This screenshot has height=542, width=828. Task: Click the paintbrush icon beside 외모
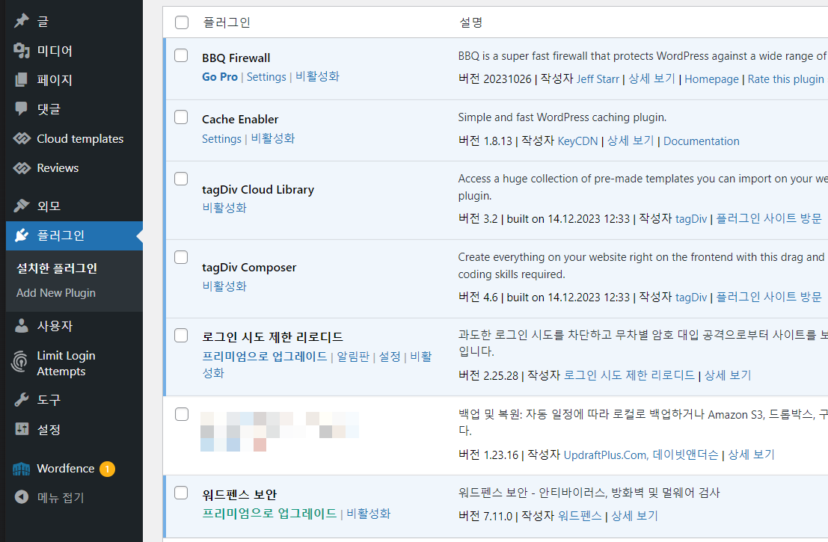(x=21, y=206)
